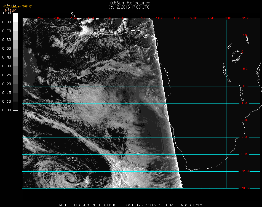Image resolution: width=262 pixels, height=207 pixels.
Task: Click the 0 equator latitude label
Action: [242, 52]
